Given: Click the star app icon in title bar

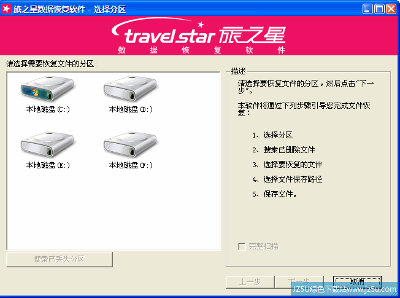Looking at the screenshot, I should 6,9.
